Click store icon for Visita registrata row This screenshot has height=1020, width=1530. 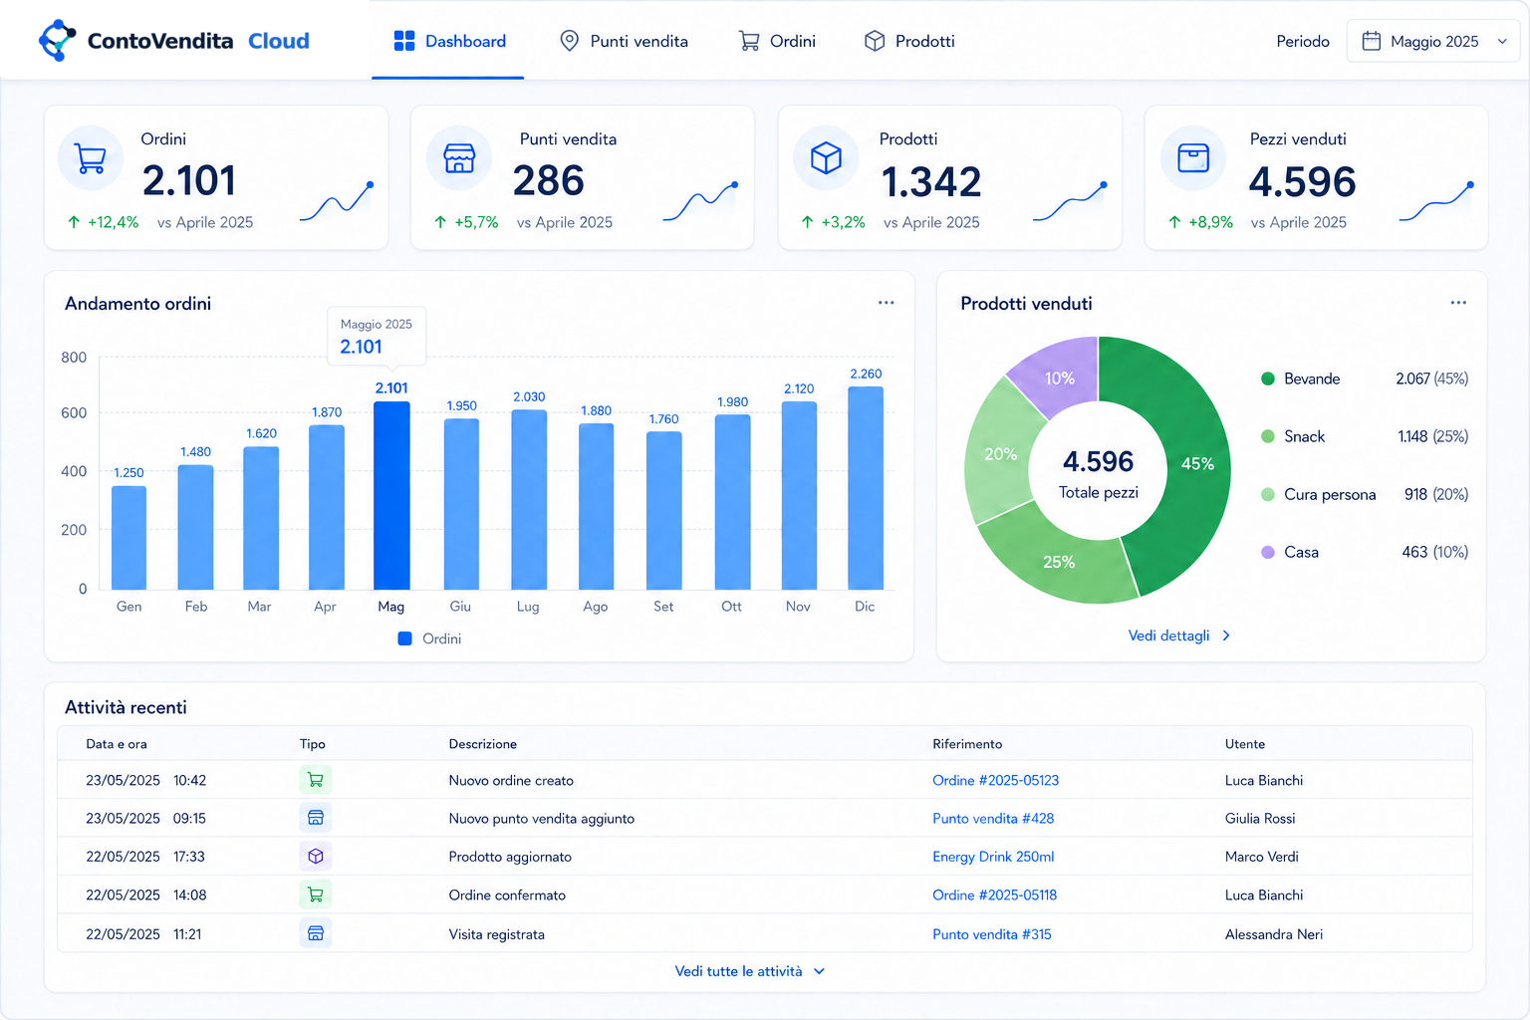pyautogui.click(x=316, y=933)
